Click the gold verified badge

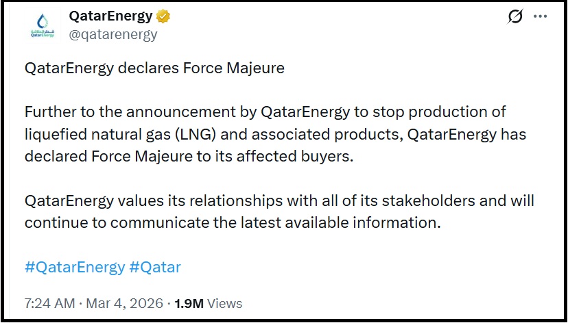click(162, 17)
